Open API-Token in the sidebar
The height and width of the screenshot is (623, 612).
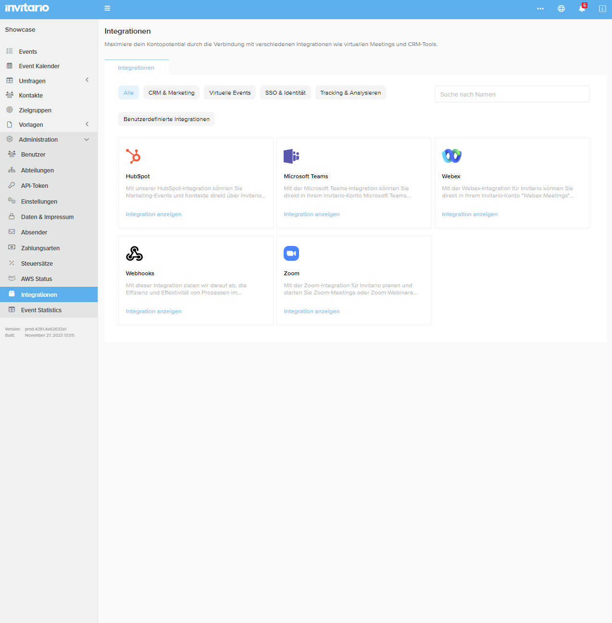point(35,186)
